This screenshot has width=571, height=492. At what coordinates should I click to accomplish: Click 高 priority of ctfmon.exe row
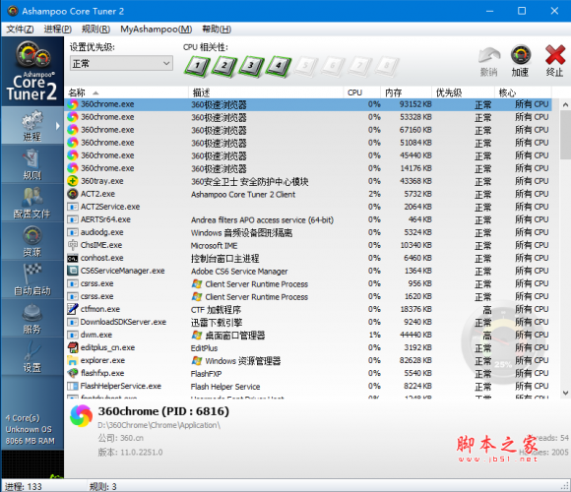click(x=487, y=310)
